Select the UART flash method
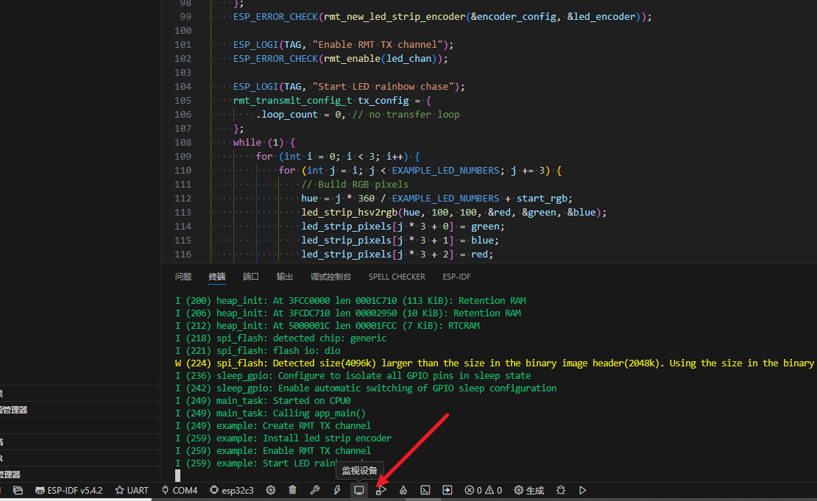 click(132, 490)
